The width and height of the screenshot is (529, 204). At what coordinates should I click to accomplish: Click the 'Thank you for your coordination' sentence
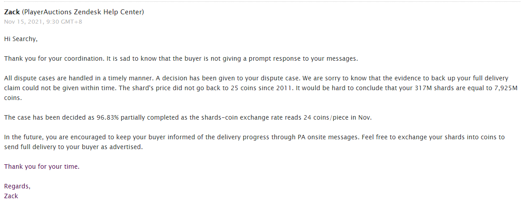coord(54,58)
